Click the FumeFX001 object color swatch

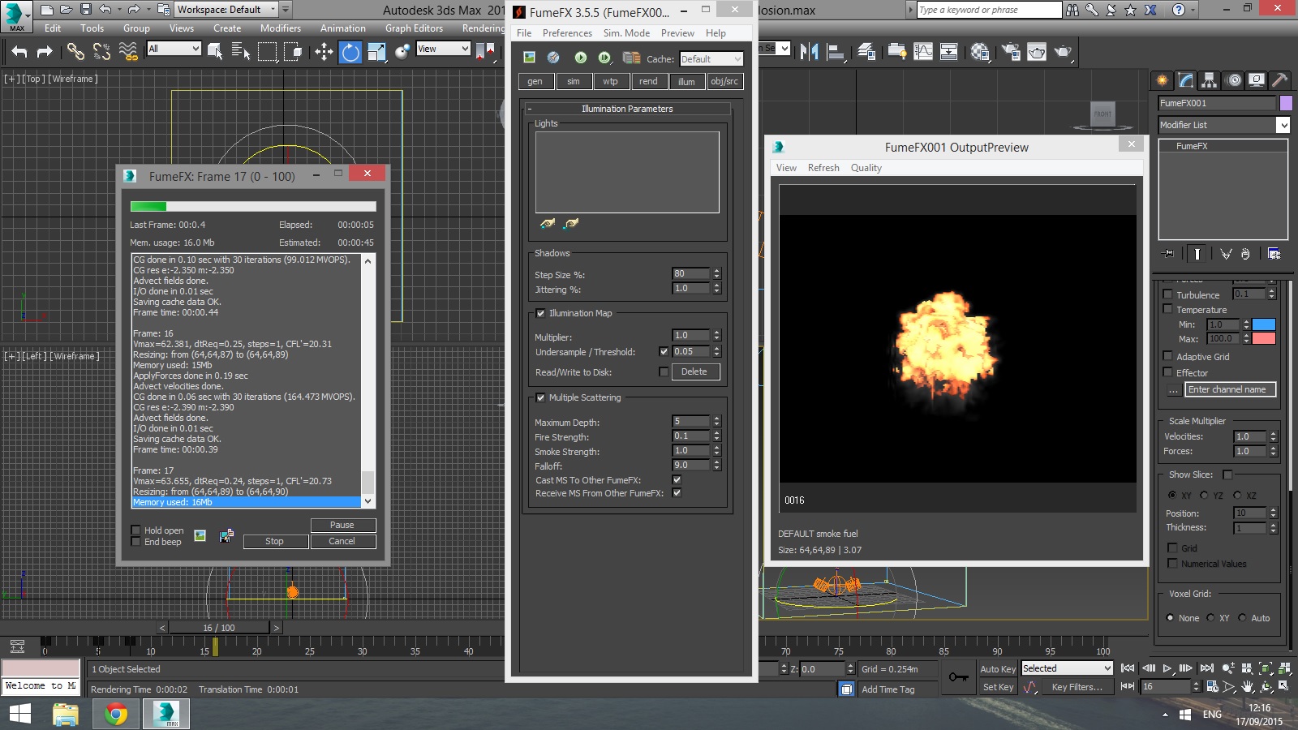click(1286, 103)
